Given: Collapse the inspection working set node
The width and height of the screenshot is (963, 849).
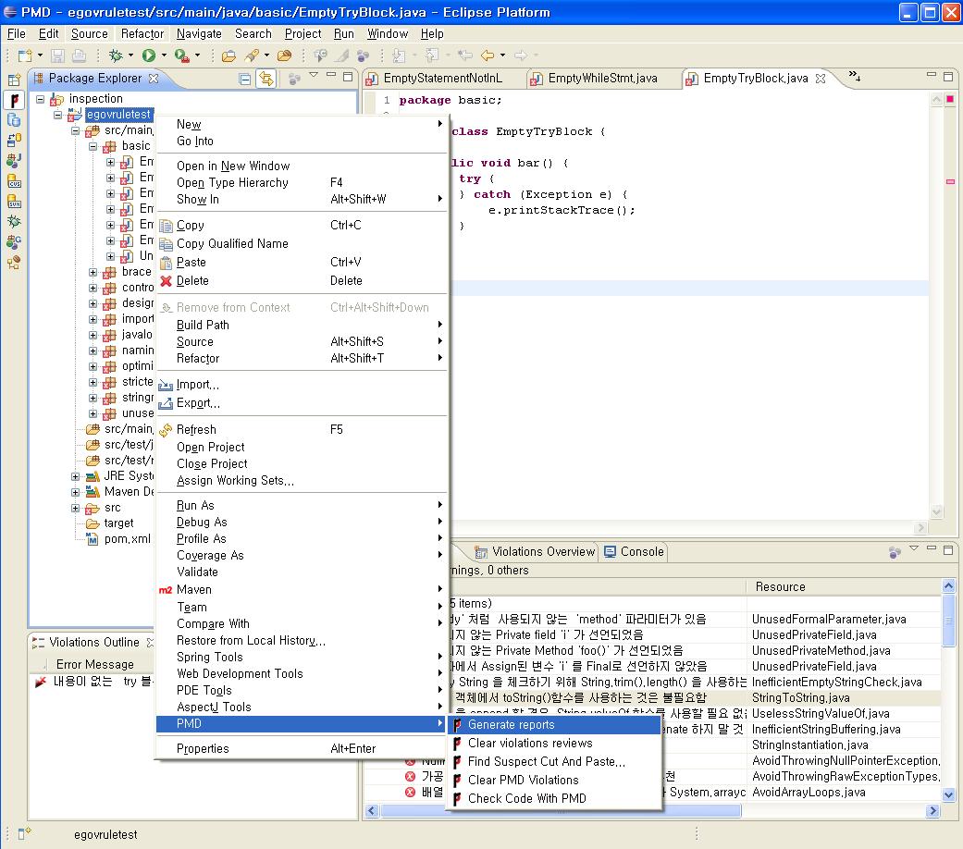Looking at the screenshot, I should [40, 99].
